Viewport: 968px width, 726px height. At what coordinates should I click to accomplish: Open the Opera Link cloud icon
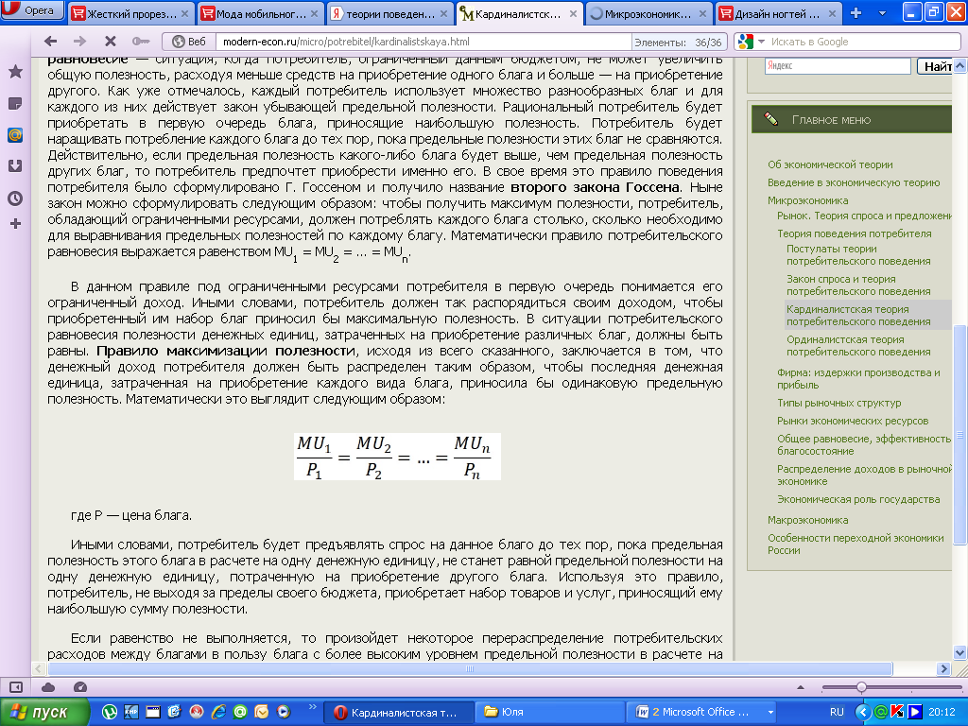[x=48, y=687]
